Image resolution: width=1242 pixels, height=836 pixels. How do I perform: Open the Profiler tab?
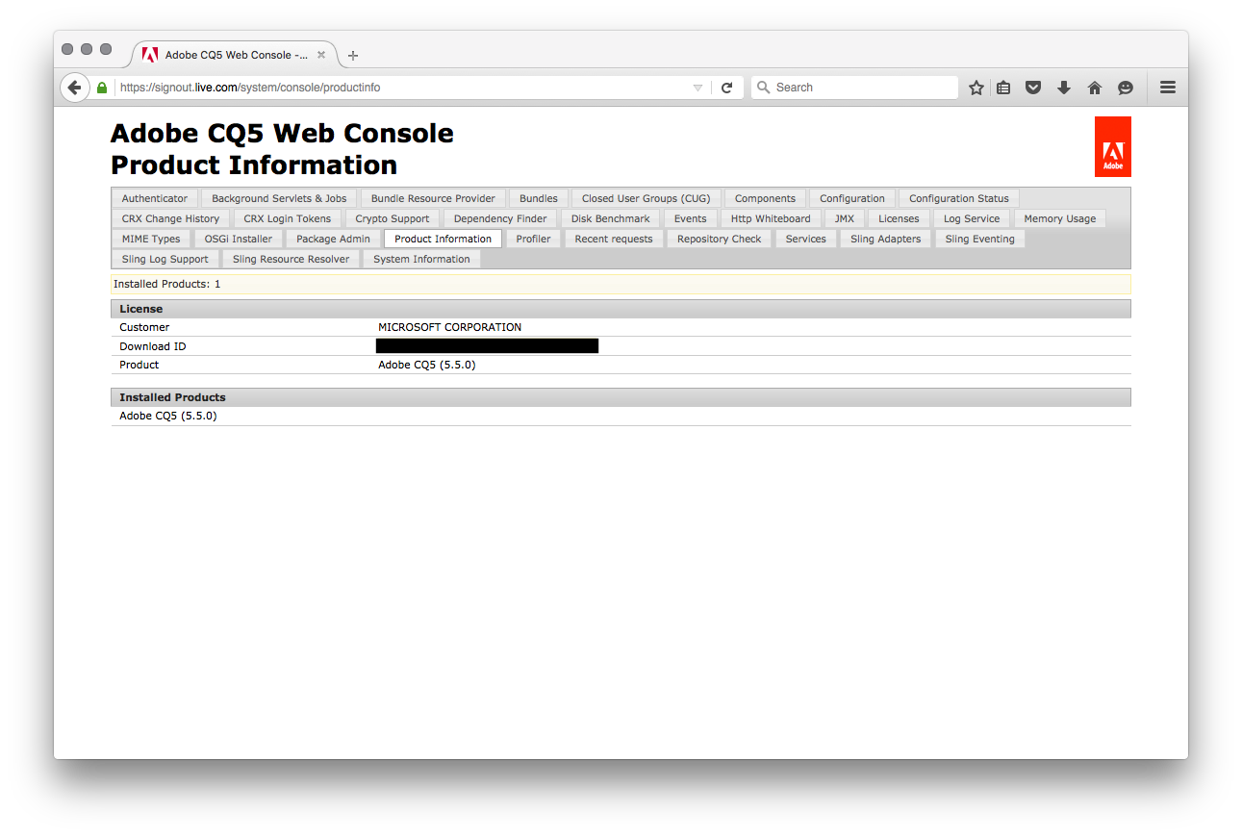tap(533, 239)
